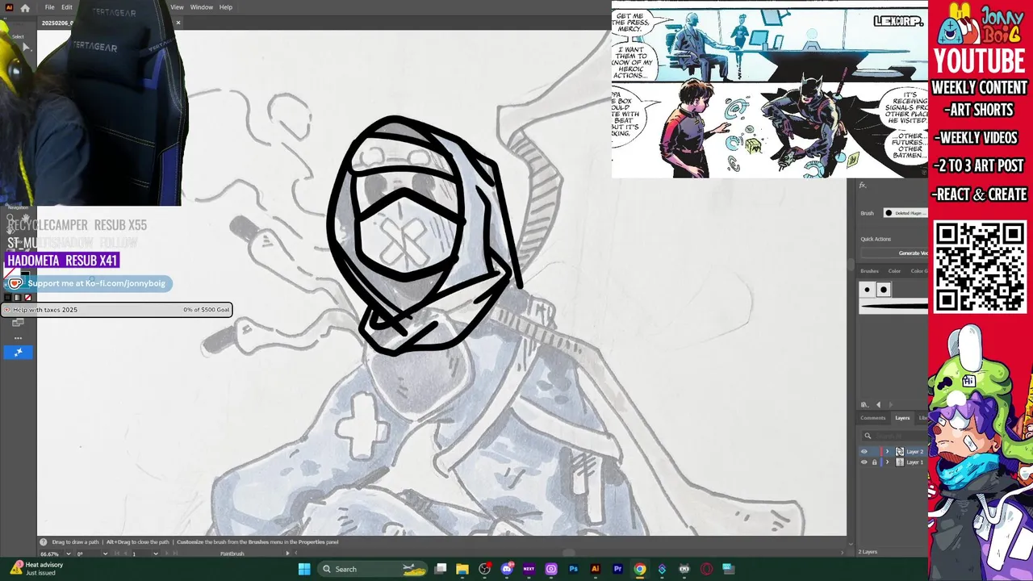Open File Explorer from the taskbar
The image size is (1033, 581).
click(462, 569)
